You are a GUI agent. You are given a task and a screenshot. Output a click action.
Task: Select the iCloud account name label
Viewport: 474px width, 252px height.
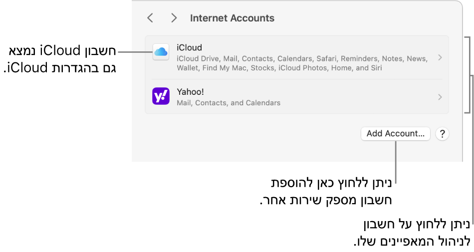pyautogui.click(x=189, y=48)
